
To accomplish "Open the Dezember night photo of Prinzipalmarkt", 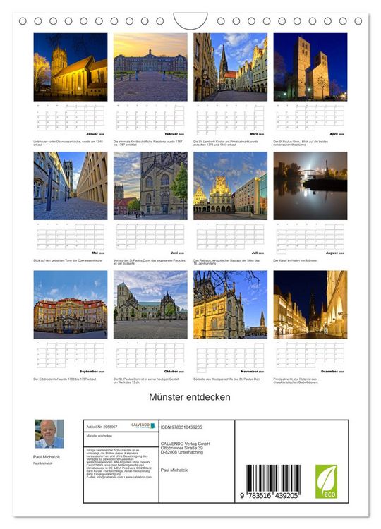I will [x=310, y=304].
